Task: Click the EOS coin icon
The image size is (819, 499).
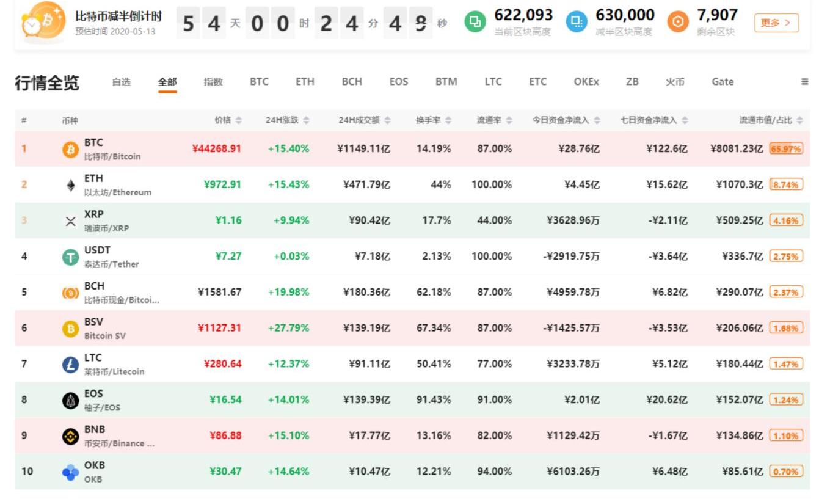Action: 71,401
